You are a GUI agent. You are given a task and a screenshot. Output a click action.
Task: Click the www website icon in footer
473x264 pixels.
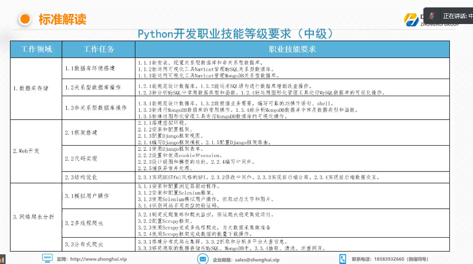point(47,258)
